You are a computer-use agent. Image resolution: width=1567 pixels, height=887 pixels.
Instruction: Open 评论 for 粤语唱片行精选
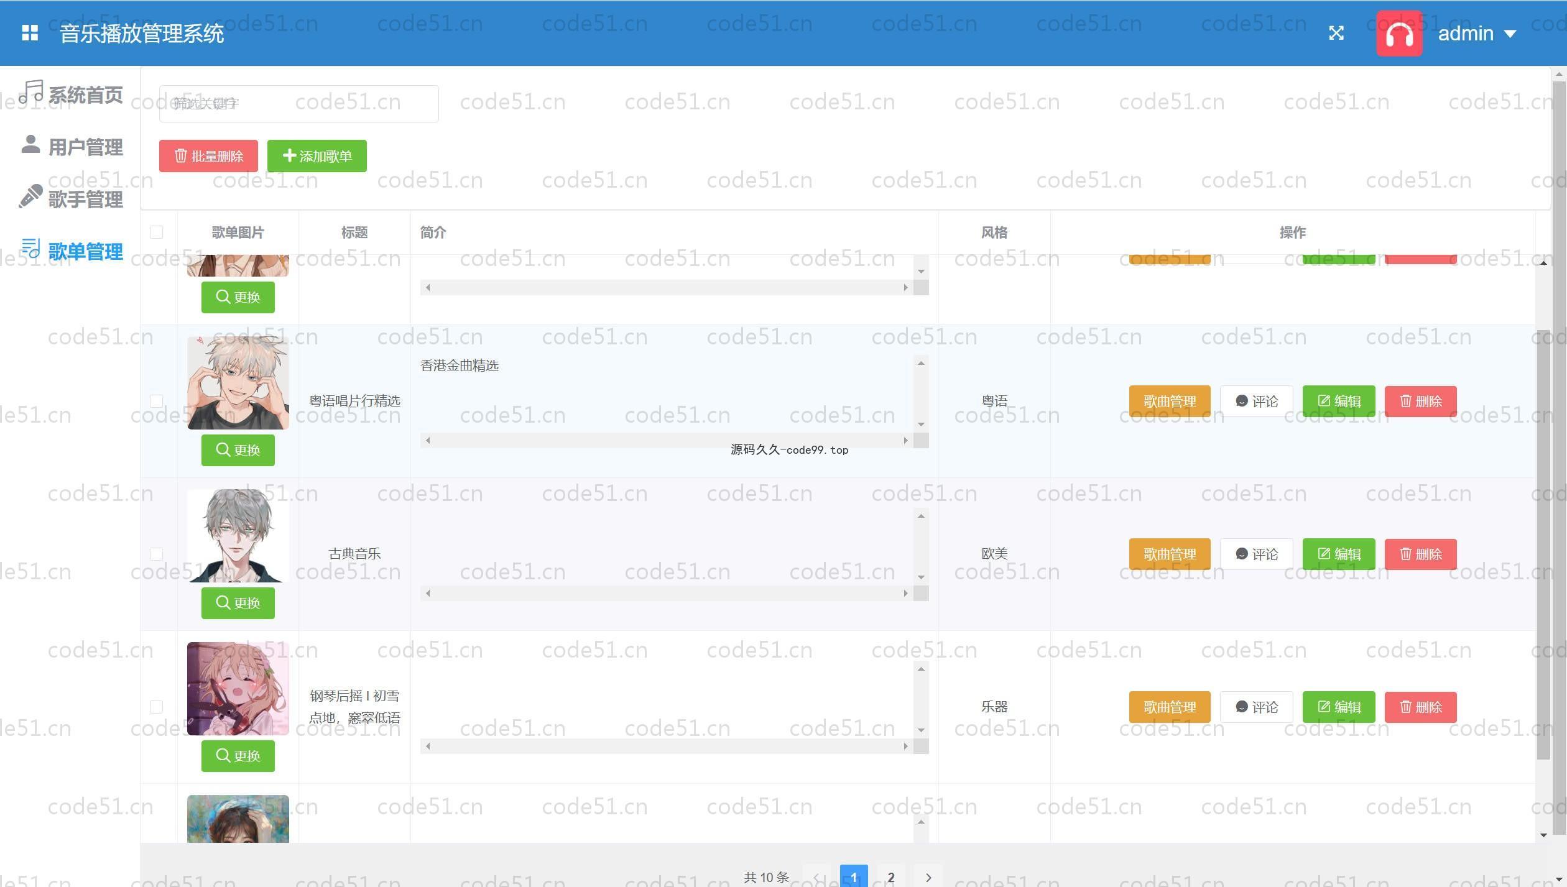coord(1257,401)
